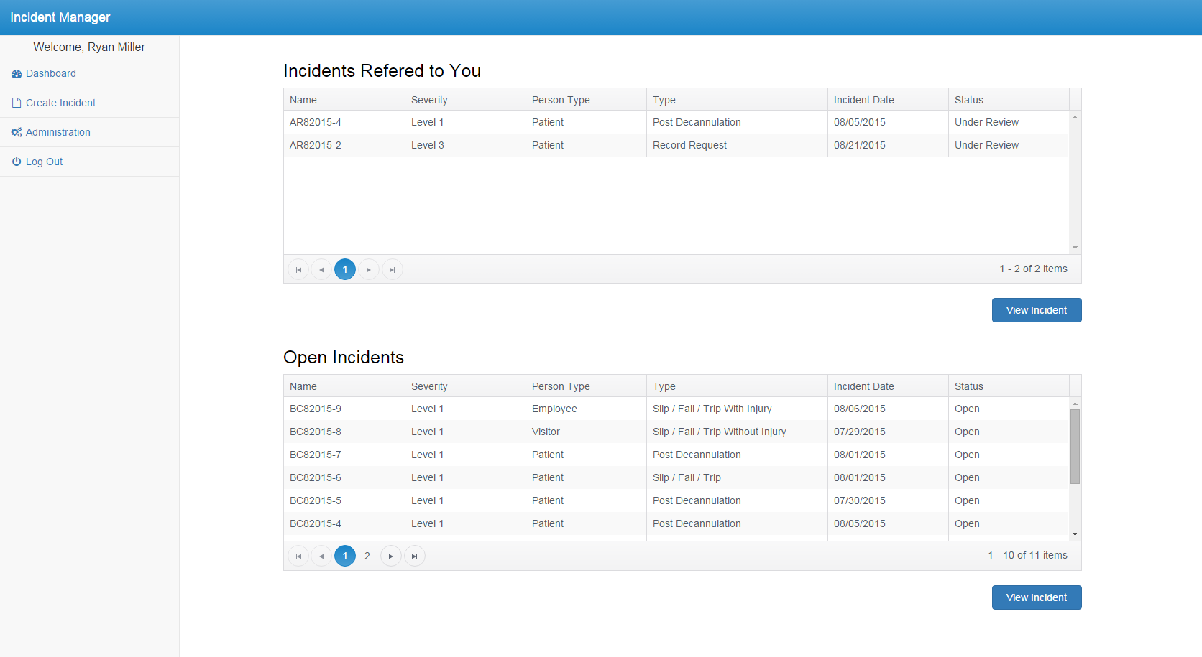Sort Open Incidents by Severity column
Screen dimensions: 1202x657
[465, 386]
